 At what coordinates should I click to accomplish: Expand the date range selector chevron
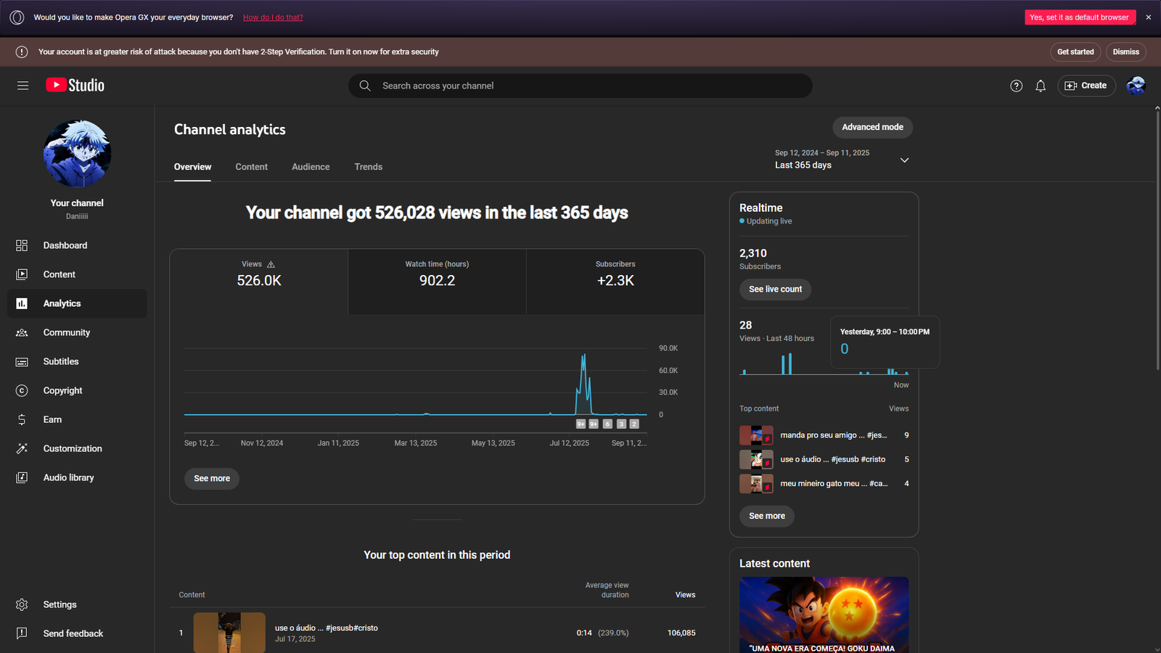click(904, 160)
